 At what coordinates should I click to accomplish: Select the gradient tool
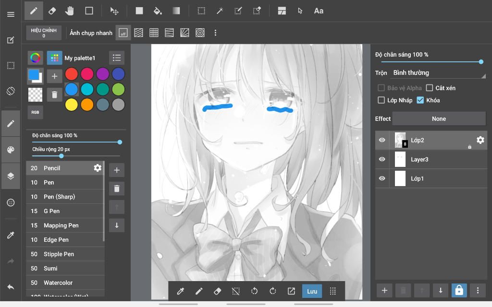coord(176,11)
